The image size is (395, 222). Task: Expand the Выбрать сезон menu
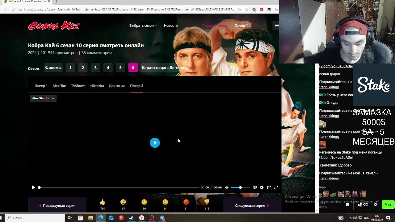point(143,26)
